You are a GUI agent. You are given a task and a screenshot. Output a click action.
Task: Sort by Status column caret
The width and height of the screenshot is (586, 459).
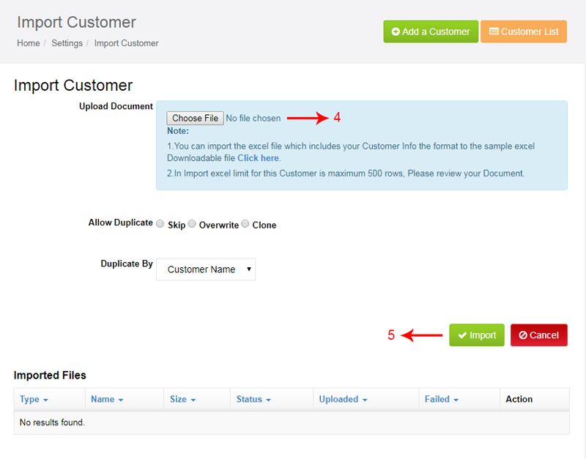pyautogui.click(x=268, y=400)
